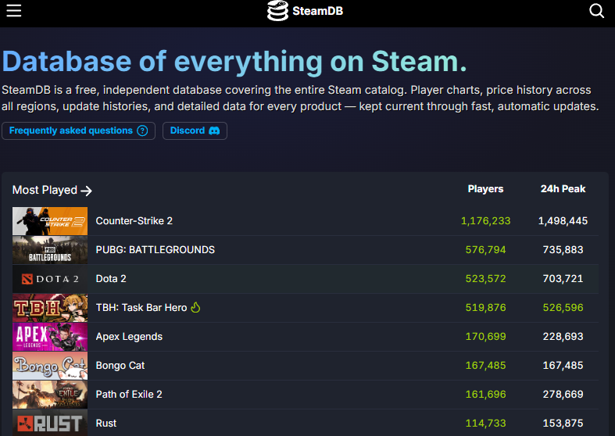615x436 pixels.
Task: Click the Players column header
Action: point(485,189)
